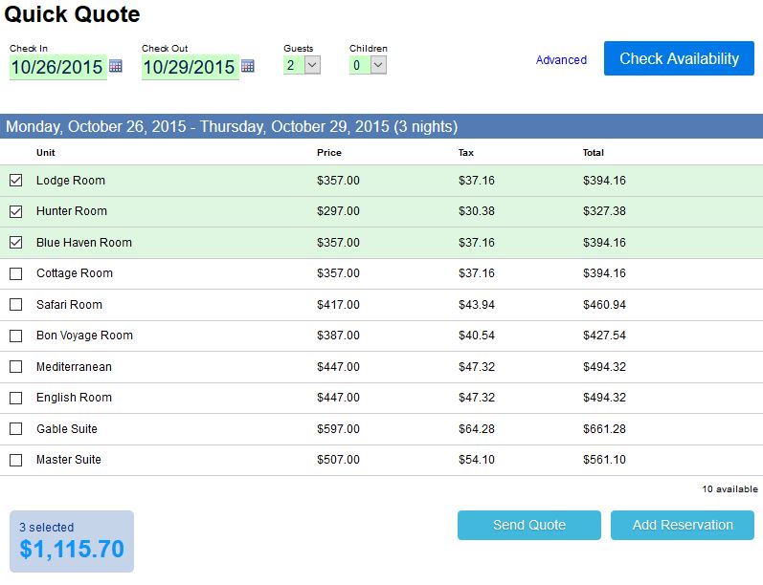Uncheck the Lodge Room checkbox
Image resolution: width=763 pixels, height=585 pixels.
(15, 181)
